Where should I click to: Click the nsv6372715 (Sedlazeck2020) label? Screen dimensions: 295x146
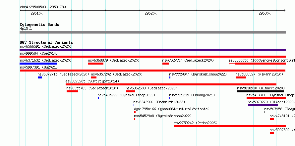(x=63, y=74)
